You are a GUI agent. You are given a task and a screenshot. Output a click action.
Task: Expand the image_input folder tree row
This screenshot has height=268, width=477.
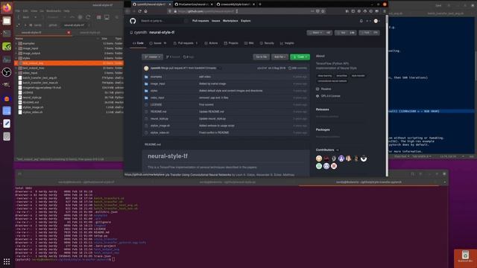(16, 48)
